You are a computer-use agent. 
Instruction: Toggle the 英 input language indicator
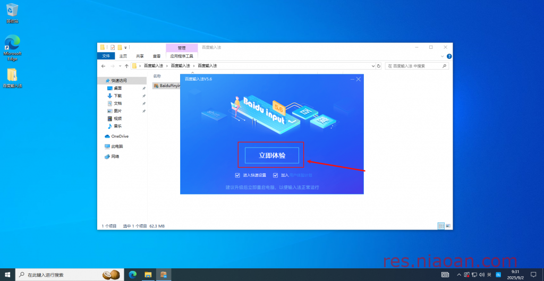489,275
